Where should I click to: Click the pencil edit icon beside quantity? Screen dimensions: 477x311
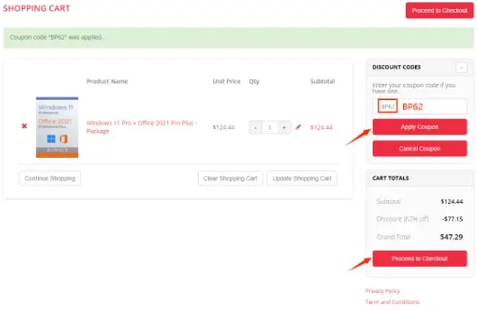[298, 127]
